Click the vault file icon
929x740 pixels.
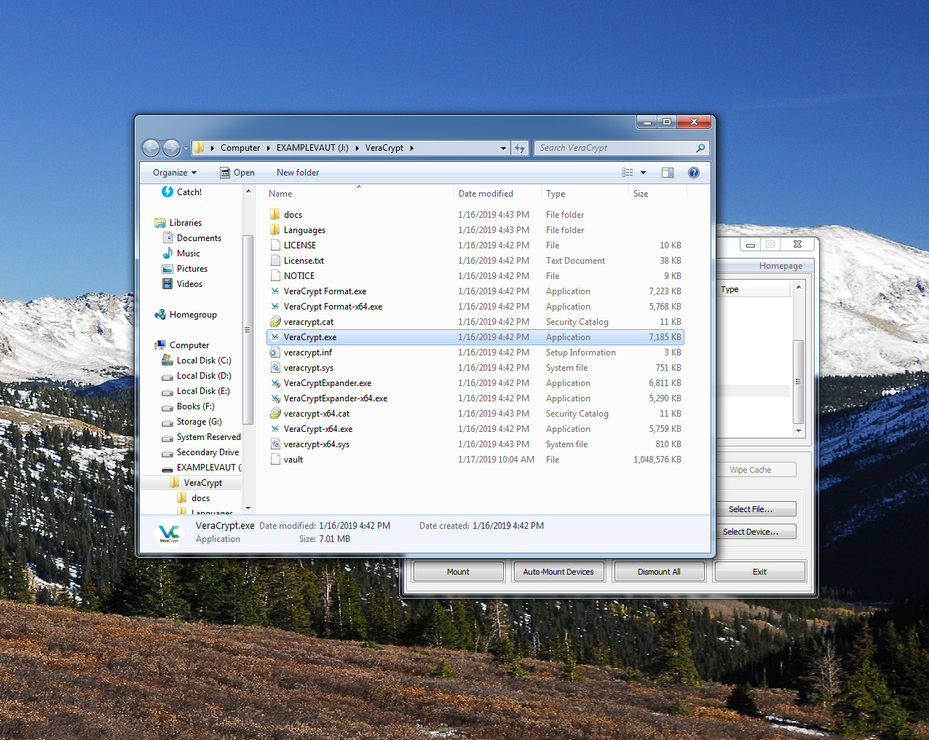pos(275,460)
